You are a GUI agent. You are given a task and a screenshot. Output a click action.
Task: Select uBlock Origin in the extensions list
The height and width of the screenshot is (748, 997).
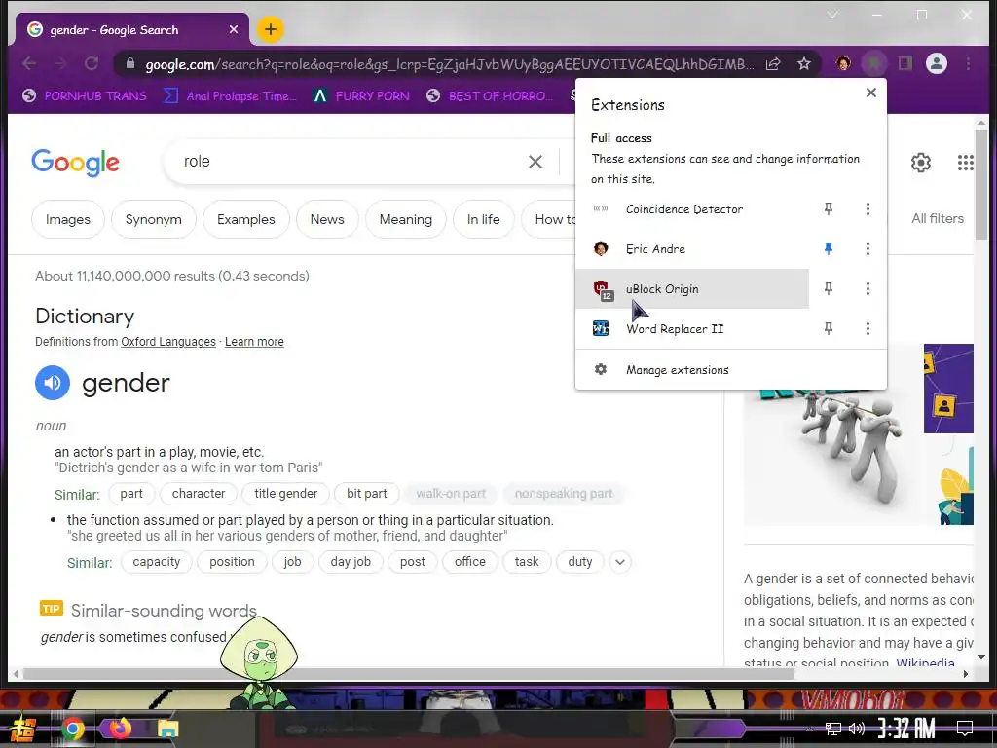click(692, 288)
